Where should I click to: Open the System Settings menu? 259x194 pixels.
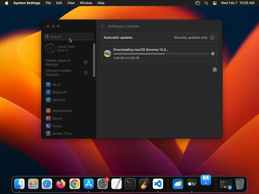click(27, 3)
